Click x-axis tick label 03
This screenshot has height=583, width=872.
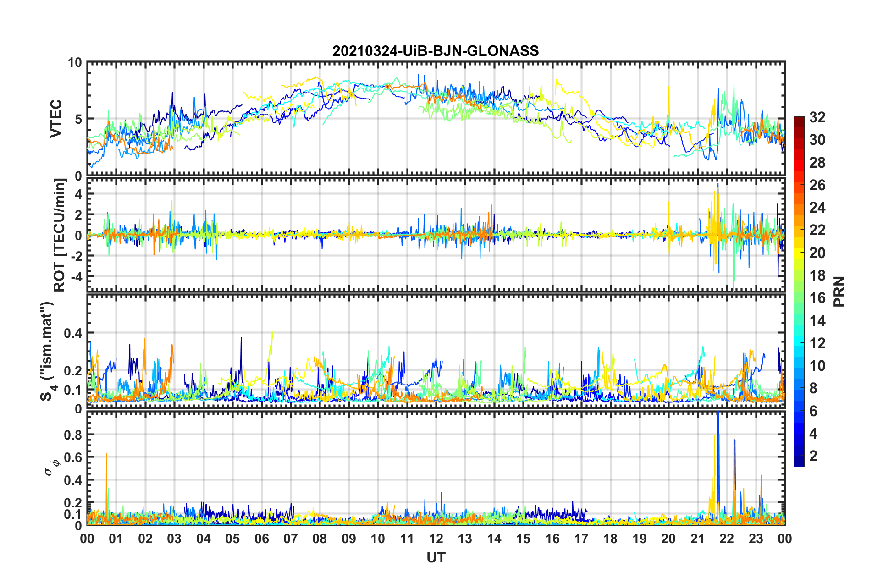tap(174, 539)
